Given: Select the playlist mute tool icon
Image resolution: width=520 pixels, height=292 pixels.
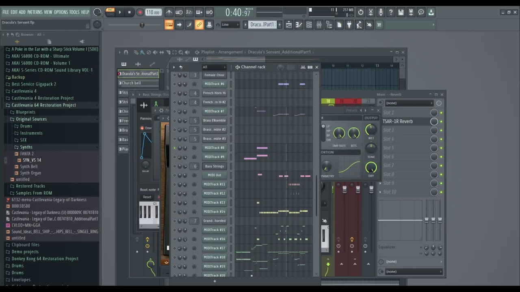Looking at the screenshot, I should click(x=155, y=52).
